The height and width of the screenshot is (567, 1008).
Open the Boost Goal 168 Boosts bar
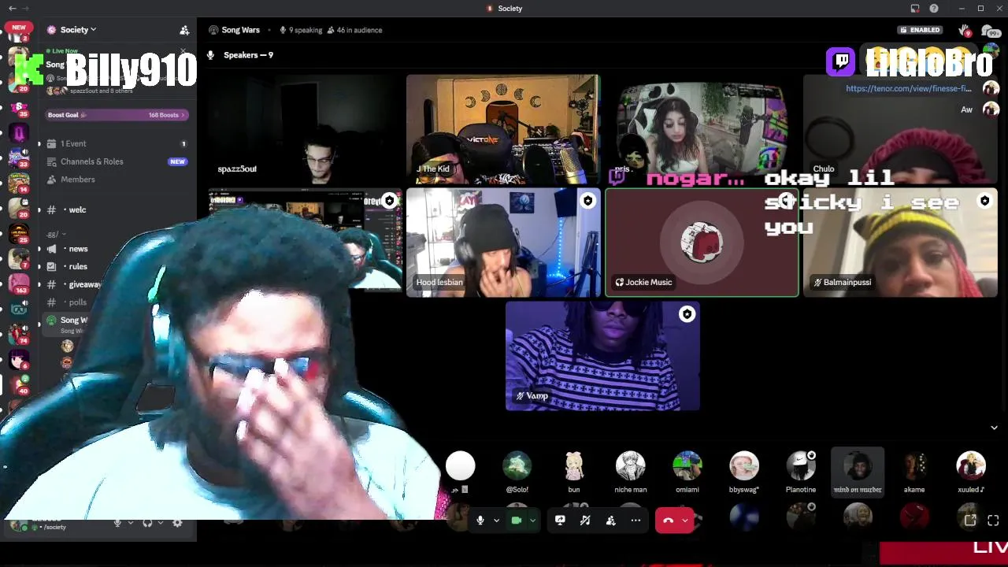(117, 115)
